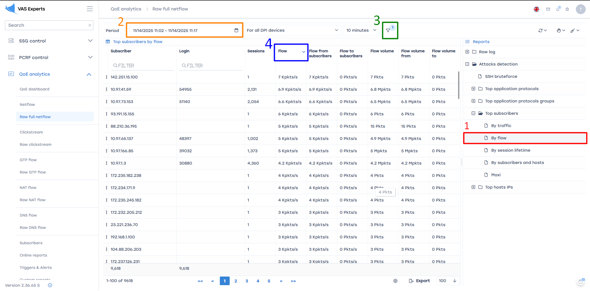Go to page 3 of results

[x=247, y=281]
